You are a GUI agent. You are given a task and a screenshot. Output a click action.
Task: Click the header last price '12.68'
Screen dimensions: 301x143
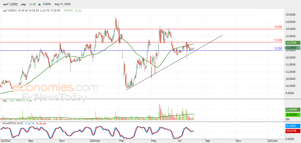click(33, 4)
